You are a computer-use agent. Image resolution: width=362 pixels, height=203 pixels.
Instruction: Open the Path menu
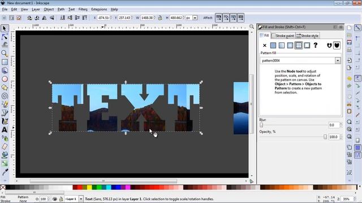click(x=61, y=10)
